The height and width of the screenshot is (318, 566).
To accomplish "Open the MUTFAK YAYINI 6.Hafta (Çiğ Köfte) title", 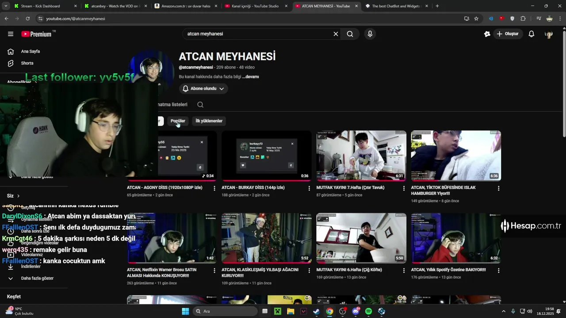I will pos(349,270).
